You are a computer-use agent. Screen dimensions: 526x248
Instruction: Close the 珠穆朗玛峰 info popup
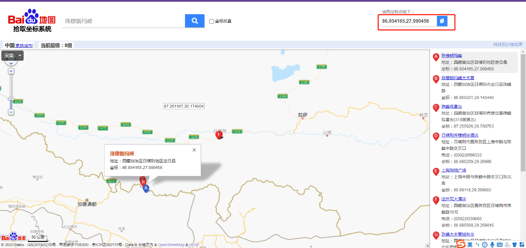194,150
